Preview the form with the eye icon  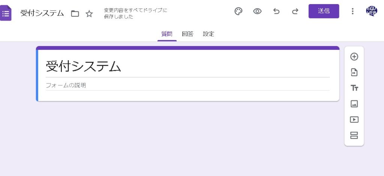point(257,11)
